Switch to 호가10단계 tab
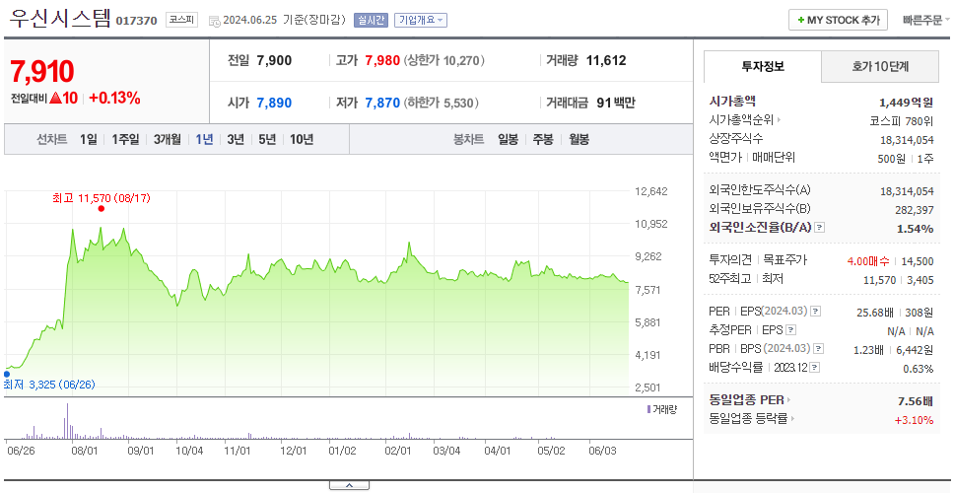 [x=880, y=66]
